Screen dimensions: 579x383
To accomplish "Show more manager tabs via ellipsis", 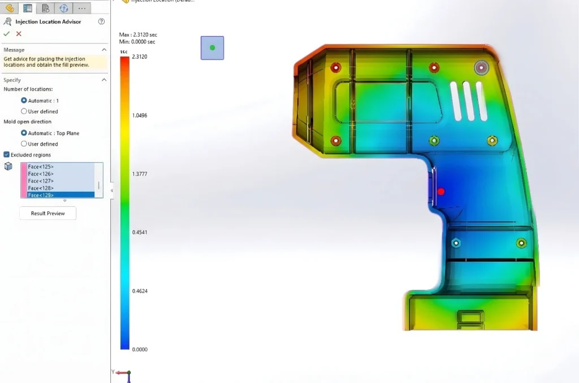I will (x=82, y=8).
